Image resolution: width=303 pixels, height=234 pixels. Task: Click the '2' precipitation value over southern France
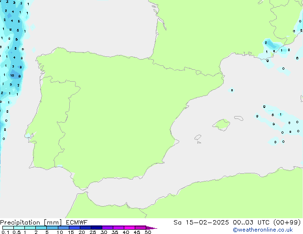tap(266, 43)
